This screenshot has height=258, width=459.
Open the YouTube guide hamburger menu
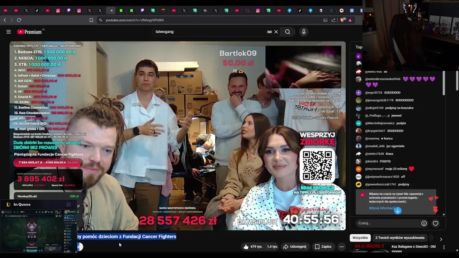[x=9, y=32]
